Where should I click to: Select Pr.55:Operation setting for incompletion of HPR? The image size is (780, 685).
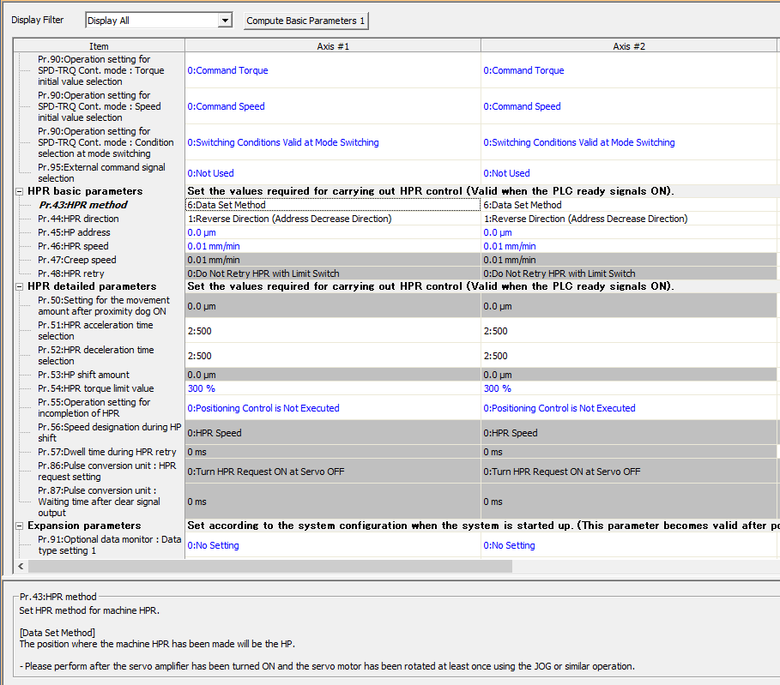click(94, 408)
